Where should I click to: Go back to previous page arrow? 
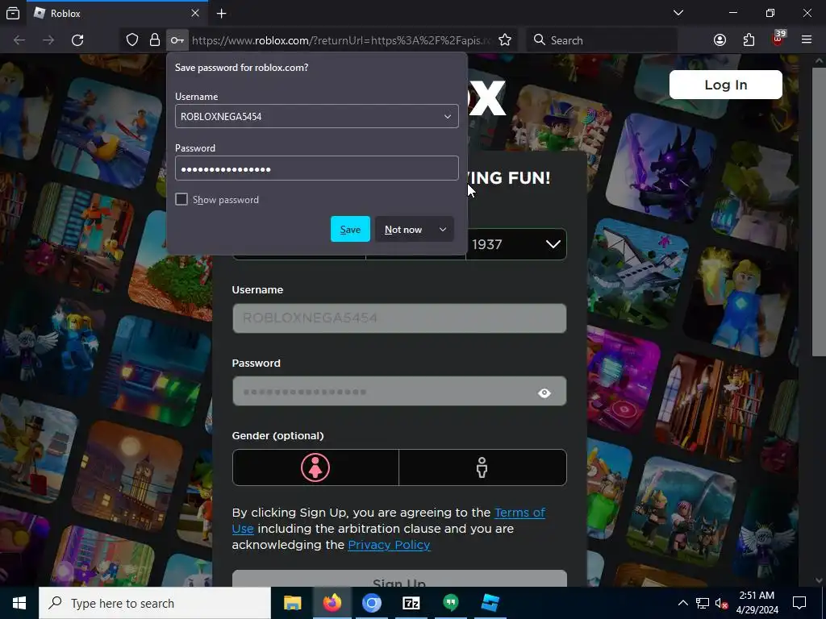[x=19, y=40]
